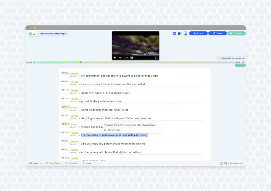The width and height of the screenshot is (271, 191).
Task: Expand the Translate dropdown
Action: (236, 33)
